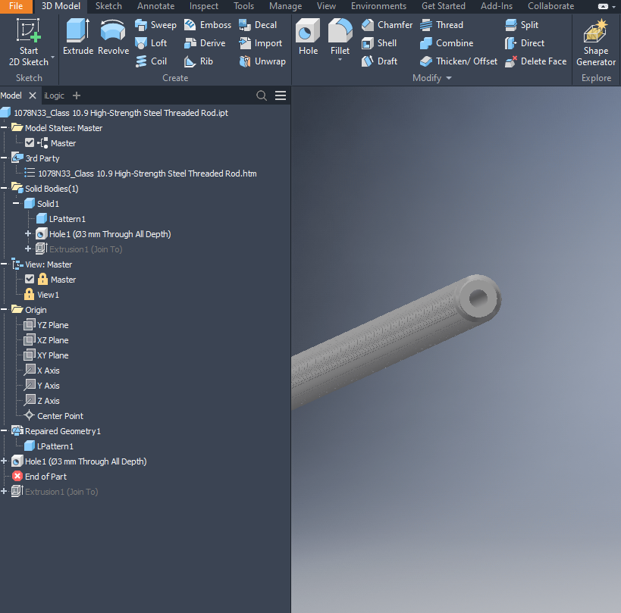Select the Shell tool
This screenshot has height=613, width=621.
(387, 42)
